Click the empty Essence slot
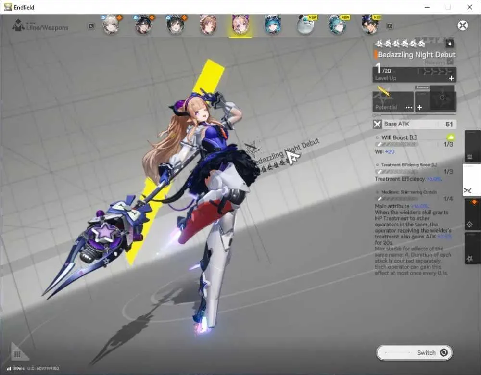 [x=442, y=98]
